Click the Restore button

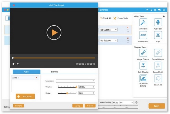point(18,106)
